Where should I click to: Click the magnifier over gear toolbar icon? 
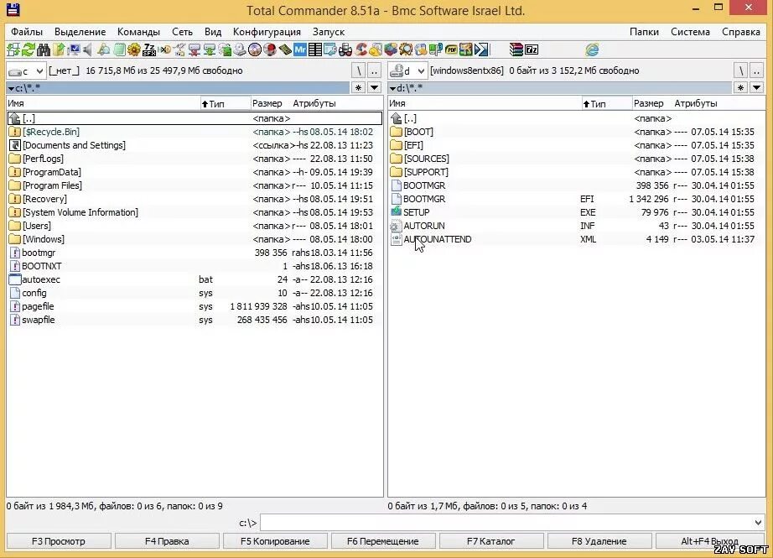pos(406,50)
